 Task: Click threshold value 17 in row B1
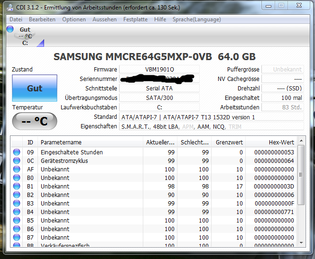(240, 187)
